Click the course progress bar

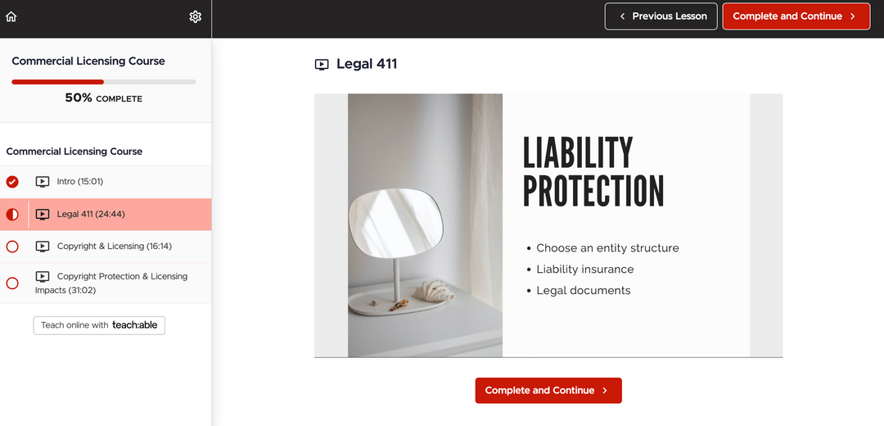click(103, 82)
